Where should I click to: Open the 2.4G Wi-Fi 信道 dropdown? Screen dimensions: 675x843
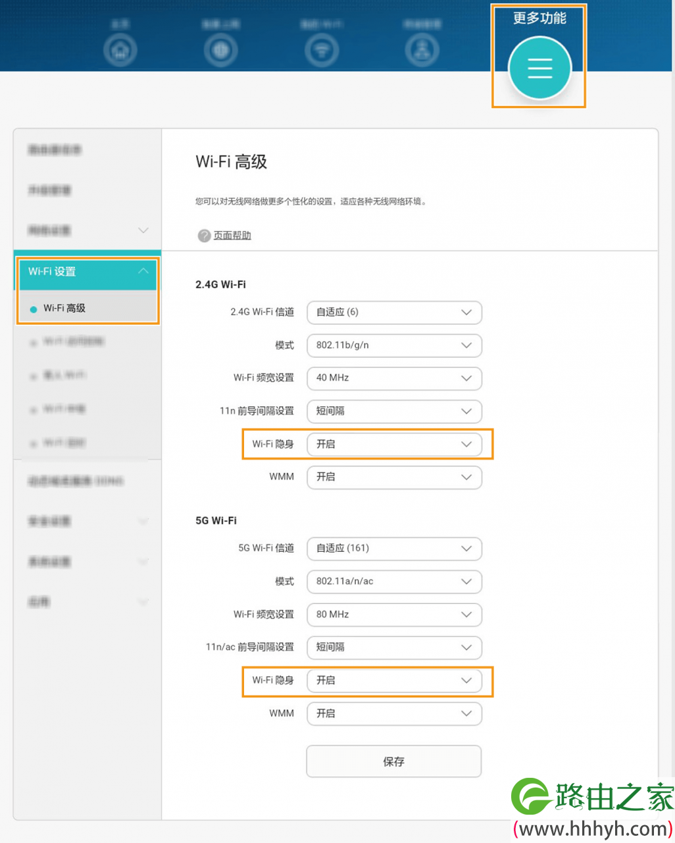pyautogui.click(x=394, y=312)
